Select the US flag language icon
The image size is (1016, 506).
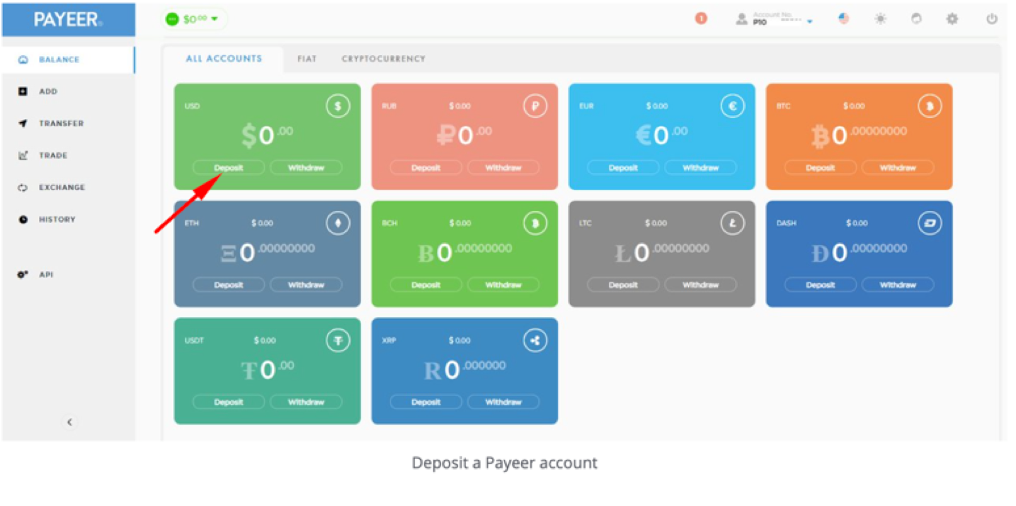(x=843, y=19)
